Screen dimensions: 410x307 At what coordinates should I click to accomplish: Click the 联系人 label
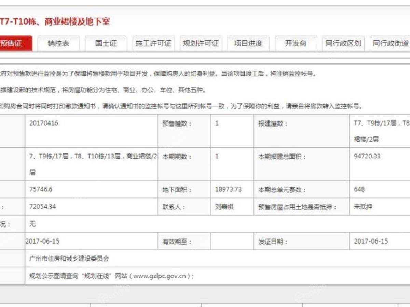coord(174,207)
